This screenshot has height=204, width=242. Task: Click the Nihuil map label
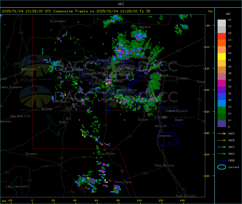pos(63,122)
